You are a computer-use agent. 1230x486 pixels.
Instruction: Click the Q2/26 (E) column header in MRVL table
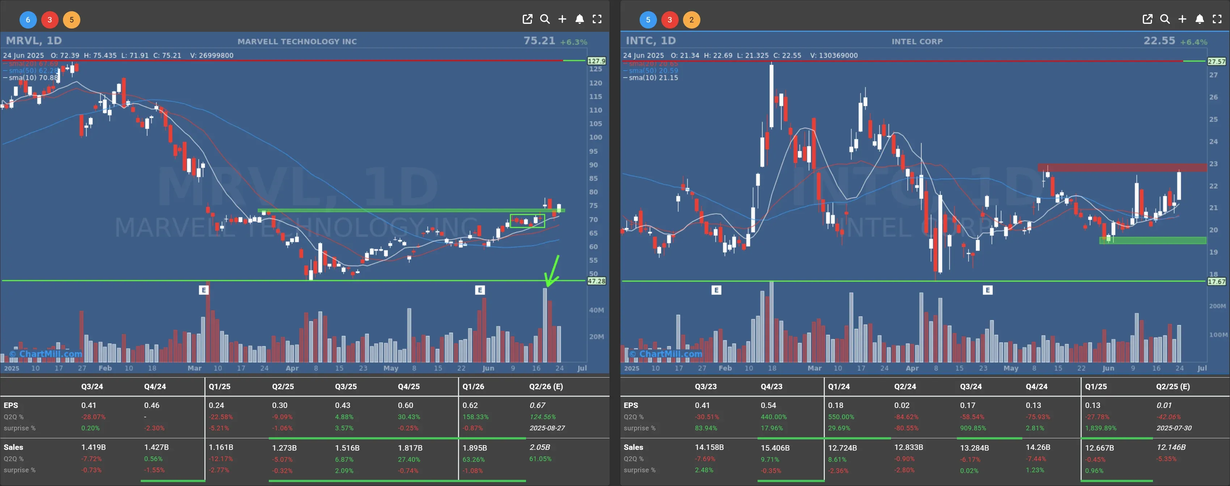point(546,386)
